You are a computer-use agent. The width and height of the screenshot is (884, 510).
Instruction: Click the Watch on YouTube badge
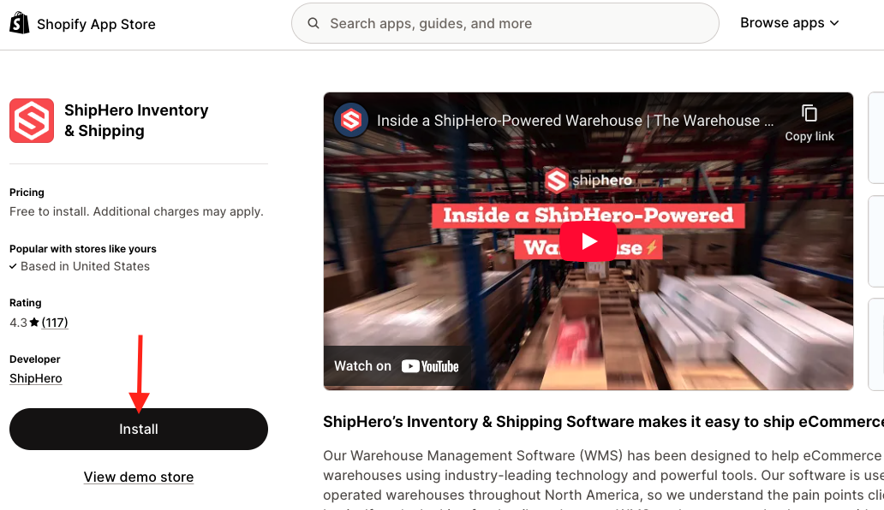(397, 366)
